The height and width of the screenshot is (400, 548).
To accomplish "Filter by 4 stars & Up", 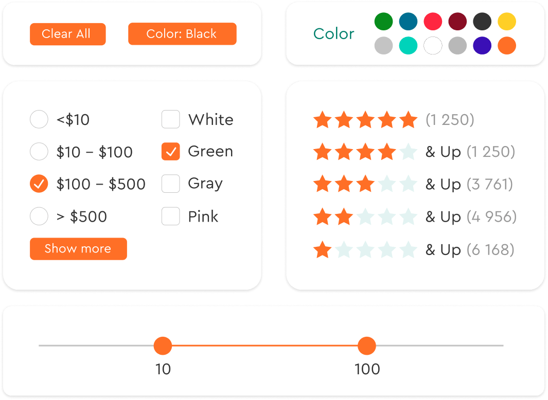I will pyautogui.click(x=365, y=152).
